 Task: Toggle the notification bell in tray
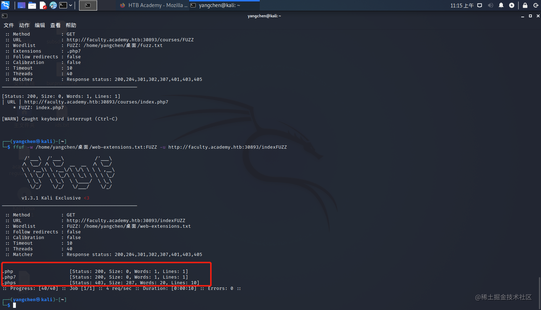coord(501,5)
